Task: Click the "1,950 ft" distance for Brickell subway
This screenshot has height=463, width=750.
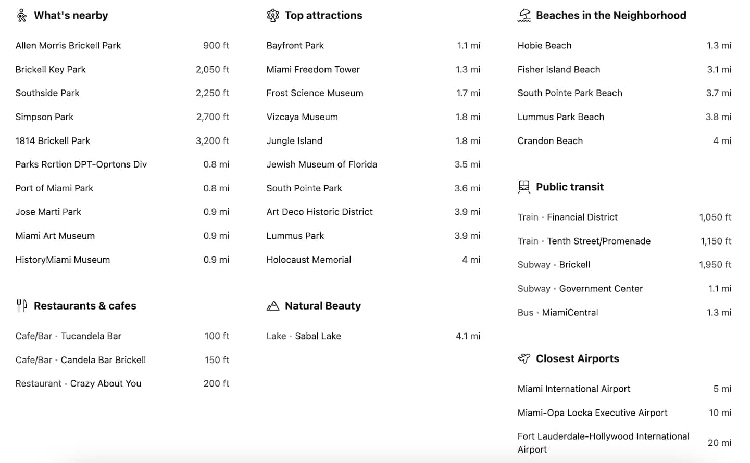Action: tap(715, 265)
